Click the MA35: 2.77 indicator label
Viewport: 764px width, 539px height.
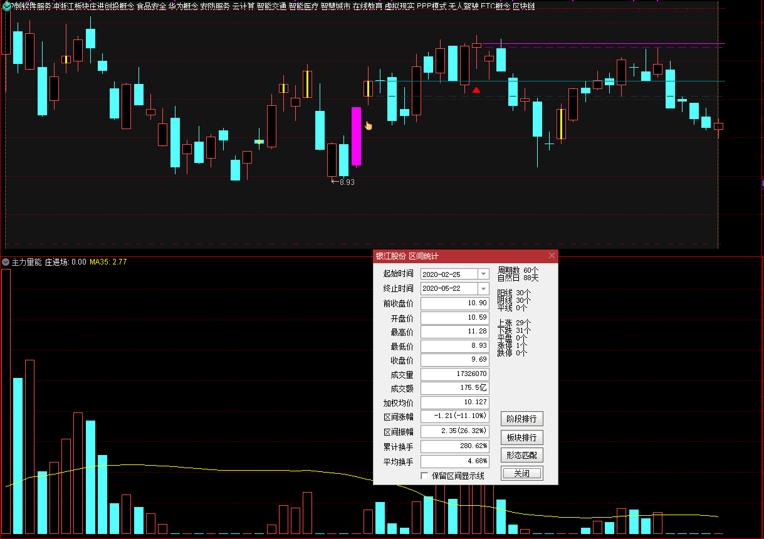(x=108, y=262)
